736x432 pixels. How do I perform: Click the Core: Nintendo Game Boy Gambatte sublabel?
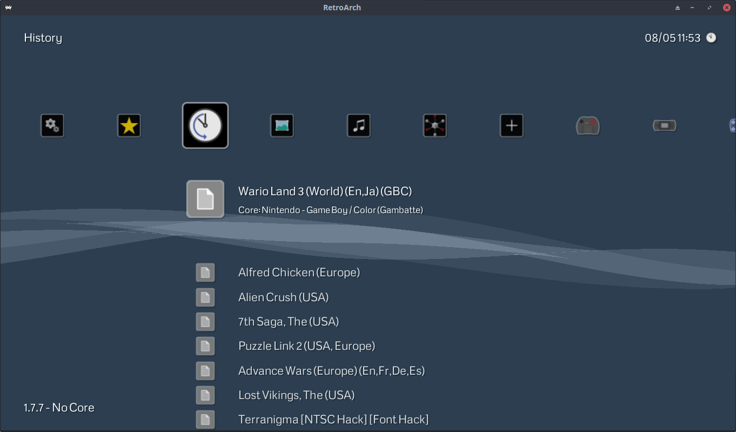pyautogui.click(x=331, y=210)
